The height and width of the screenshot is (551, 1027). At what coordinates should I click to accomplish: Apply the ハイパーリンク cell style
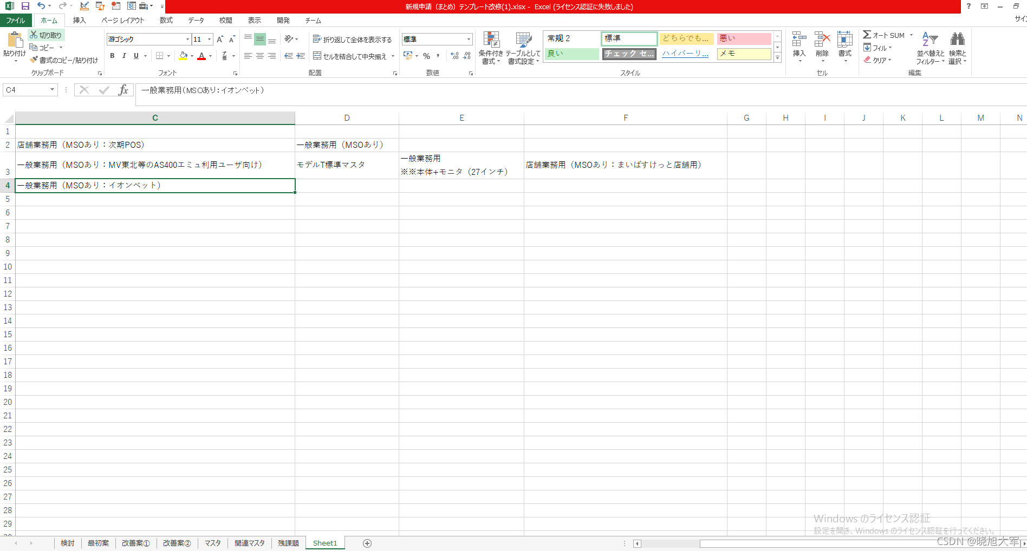pos(684,54)
